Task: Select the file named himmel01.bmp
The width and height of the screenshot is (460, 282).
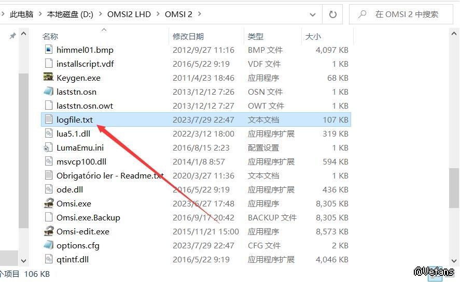Action: click(x=85, y=50)
